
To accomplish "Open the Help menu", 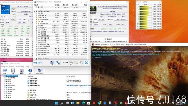I will tap(28, 67).
